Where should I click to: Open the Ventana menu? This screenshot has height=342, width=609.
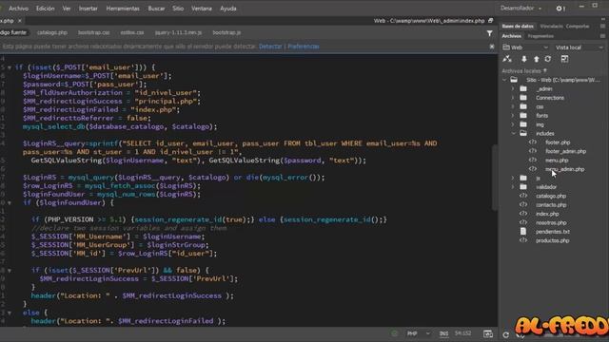202,9
